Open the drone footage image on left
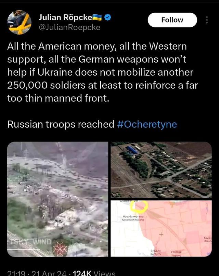This screenshot has height=276, width=219. (58, 199)
